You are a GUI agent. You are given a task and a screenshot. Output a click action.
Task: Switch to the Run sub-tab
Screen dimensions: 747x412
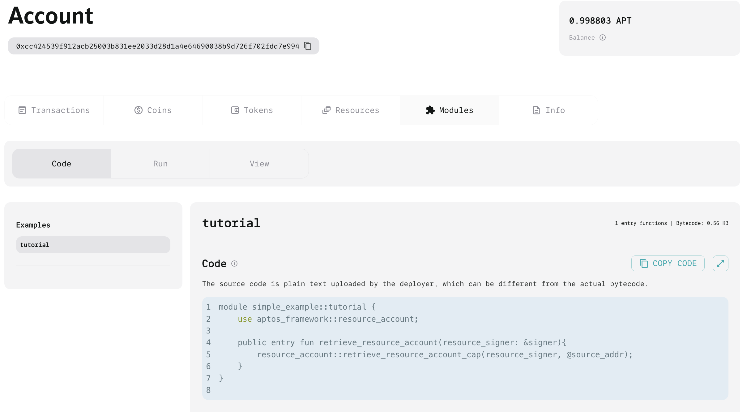tap(160, 164)
